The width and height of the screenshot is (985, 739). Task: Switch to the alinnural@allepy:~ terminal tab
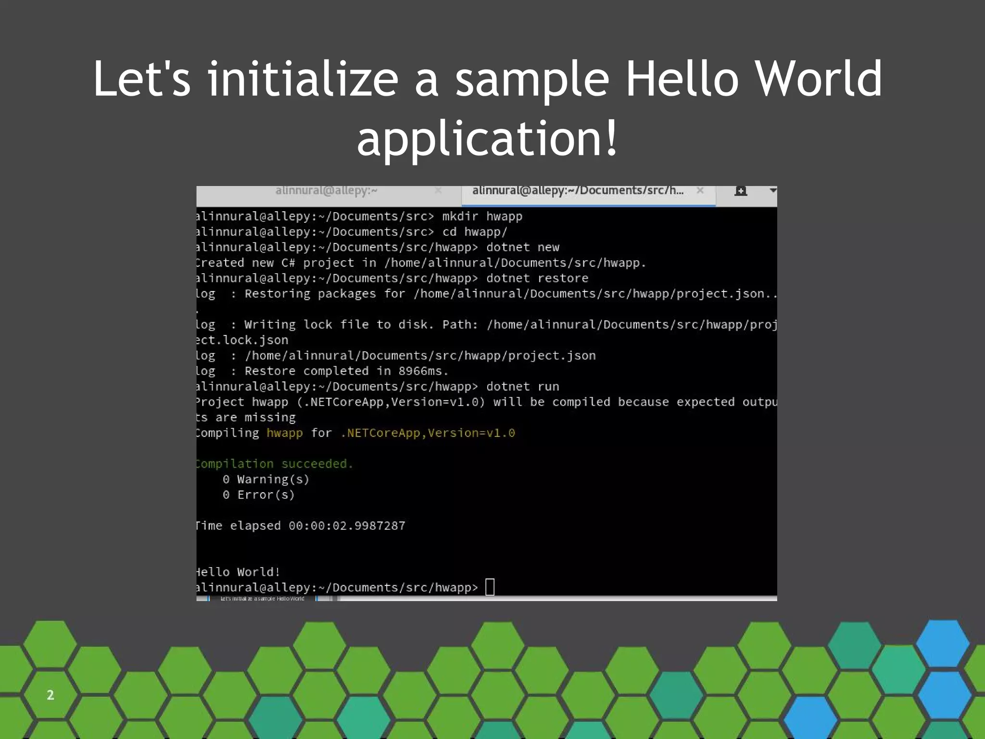pos(326,191)
